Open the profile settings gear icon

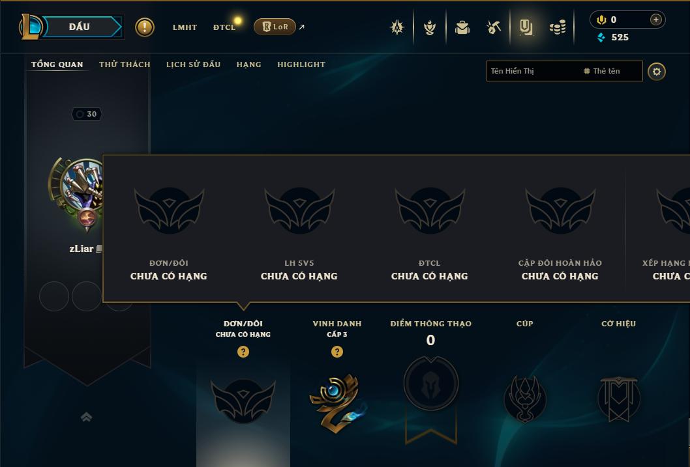coord(656,71)
